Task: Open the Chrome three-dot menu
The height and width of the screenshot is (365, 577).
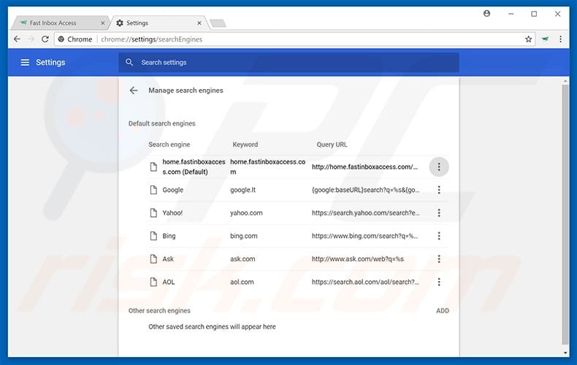Action: click(560, 39)
